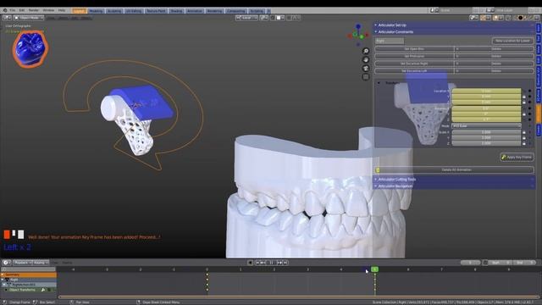Click Set Open Bite button
542x305 pixels.
[414, 49]
